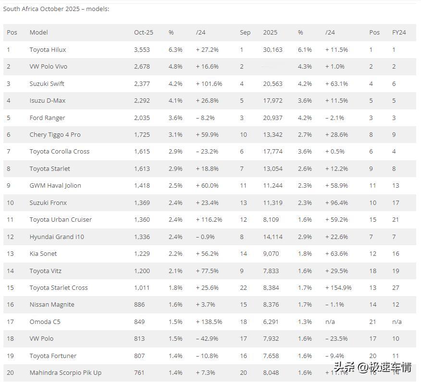Click the Isuzu D-Max model name
The height and width of the screenshot is (382, 421).
click(47, 101)
